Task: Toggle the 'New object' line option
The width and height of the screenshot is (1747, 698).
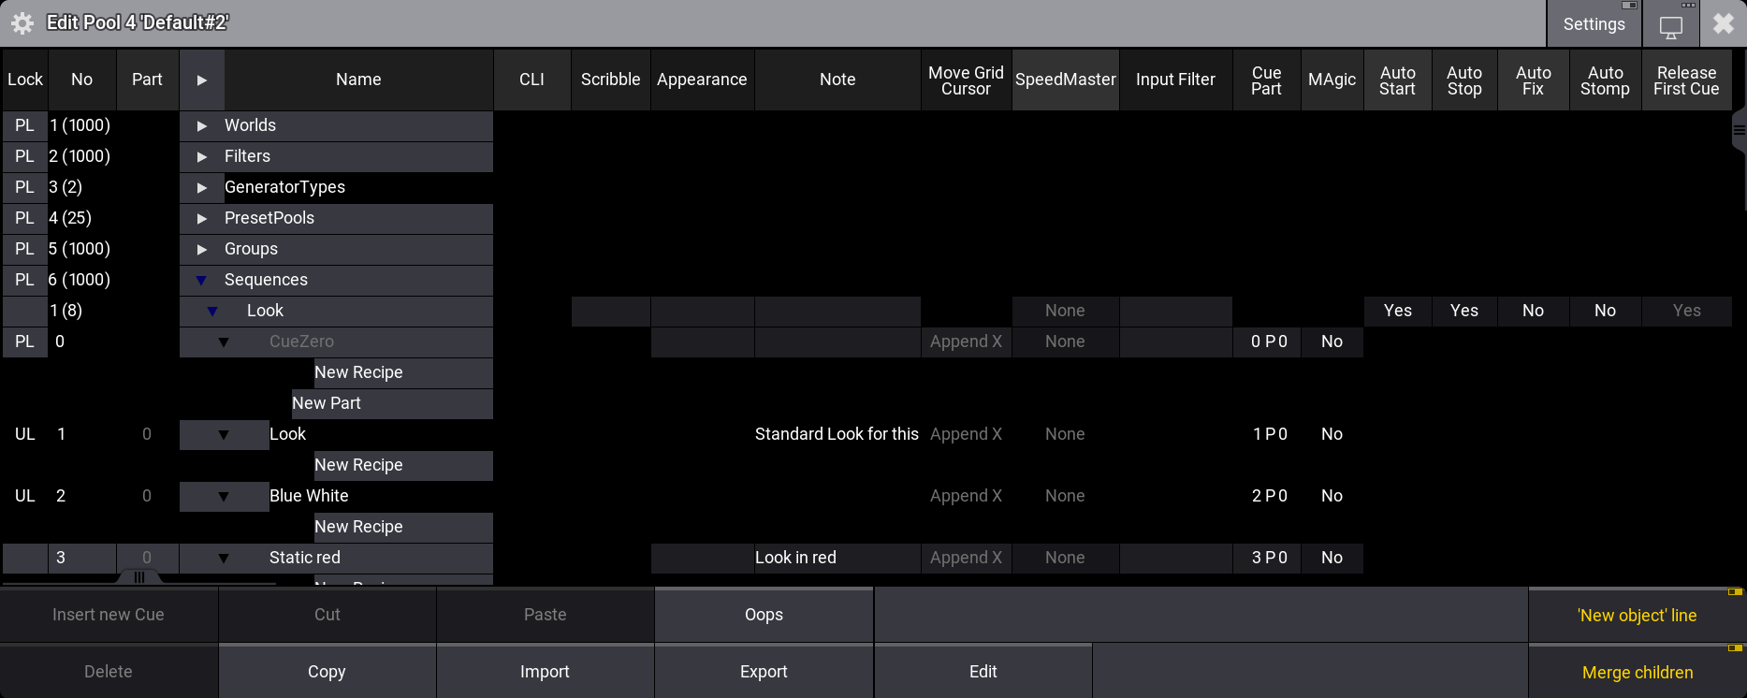Action: [1637, 616]
